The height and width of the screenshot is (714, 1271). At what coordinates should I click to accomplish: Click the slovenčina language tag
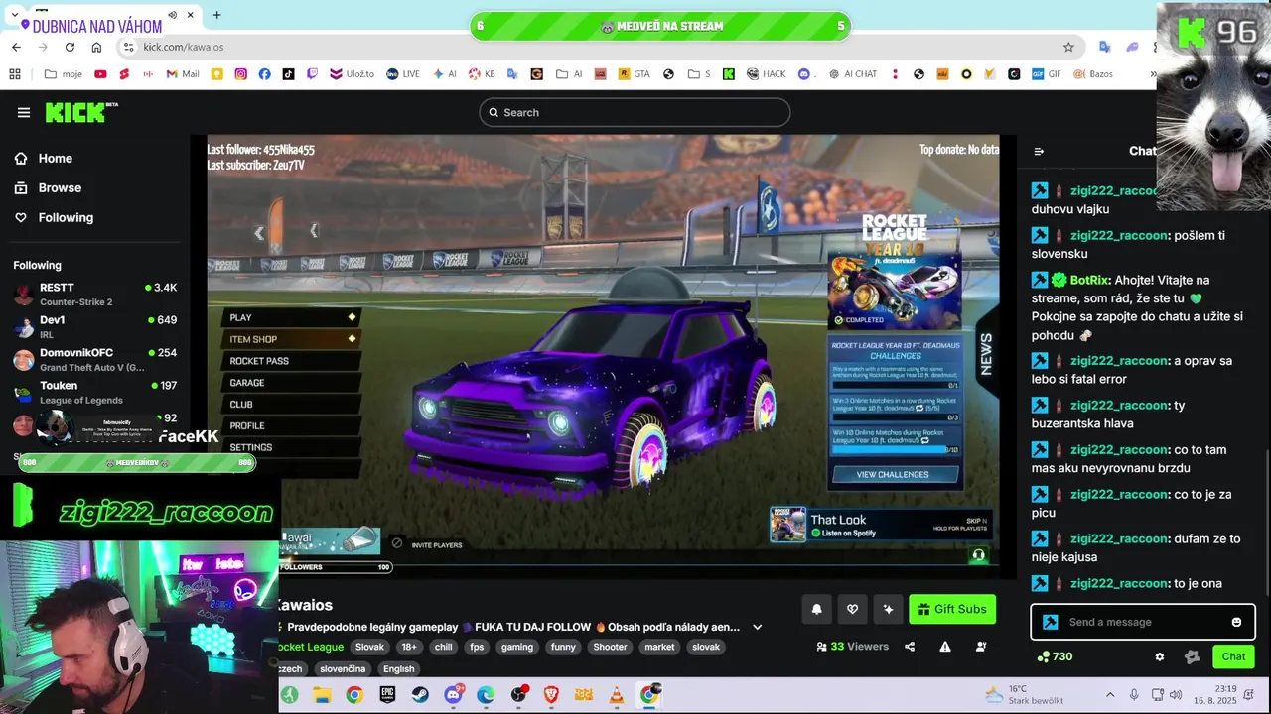coord(343,669)
